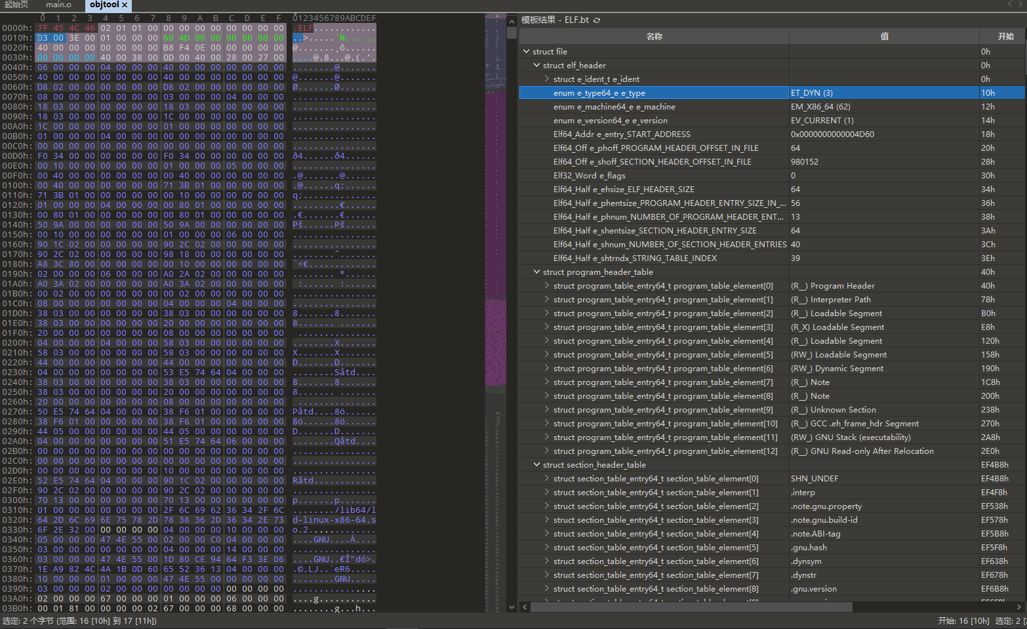Expand program_table_element[9] Unknown Section entry

pyautogui.click(x=547, y=410)
